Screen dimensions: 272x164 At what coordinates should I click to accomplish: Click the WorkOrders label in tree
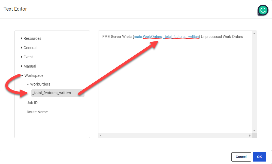[x=40, y=84]
